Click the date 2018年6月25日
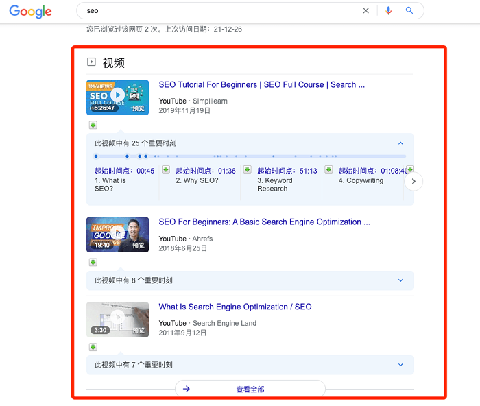 182,248
